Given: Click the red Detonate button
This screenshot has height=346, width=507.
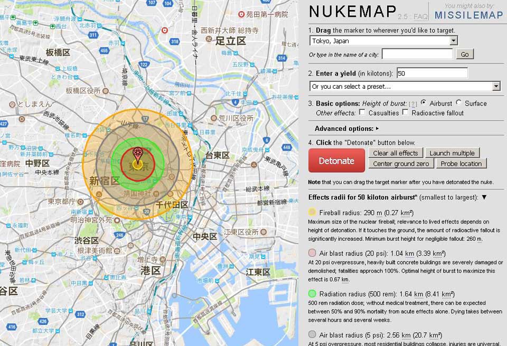Looking at the screenshot, I should pos(336,161).
